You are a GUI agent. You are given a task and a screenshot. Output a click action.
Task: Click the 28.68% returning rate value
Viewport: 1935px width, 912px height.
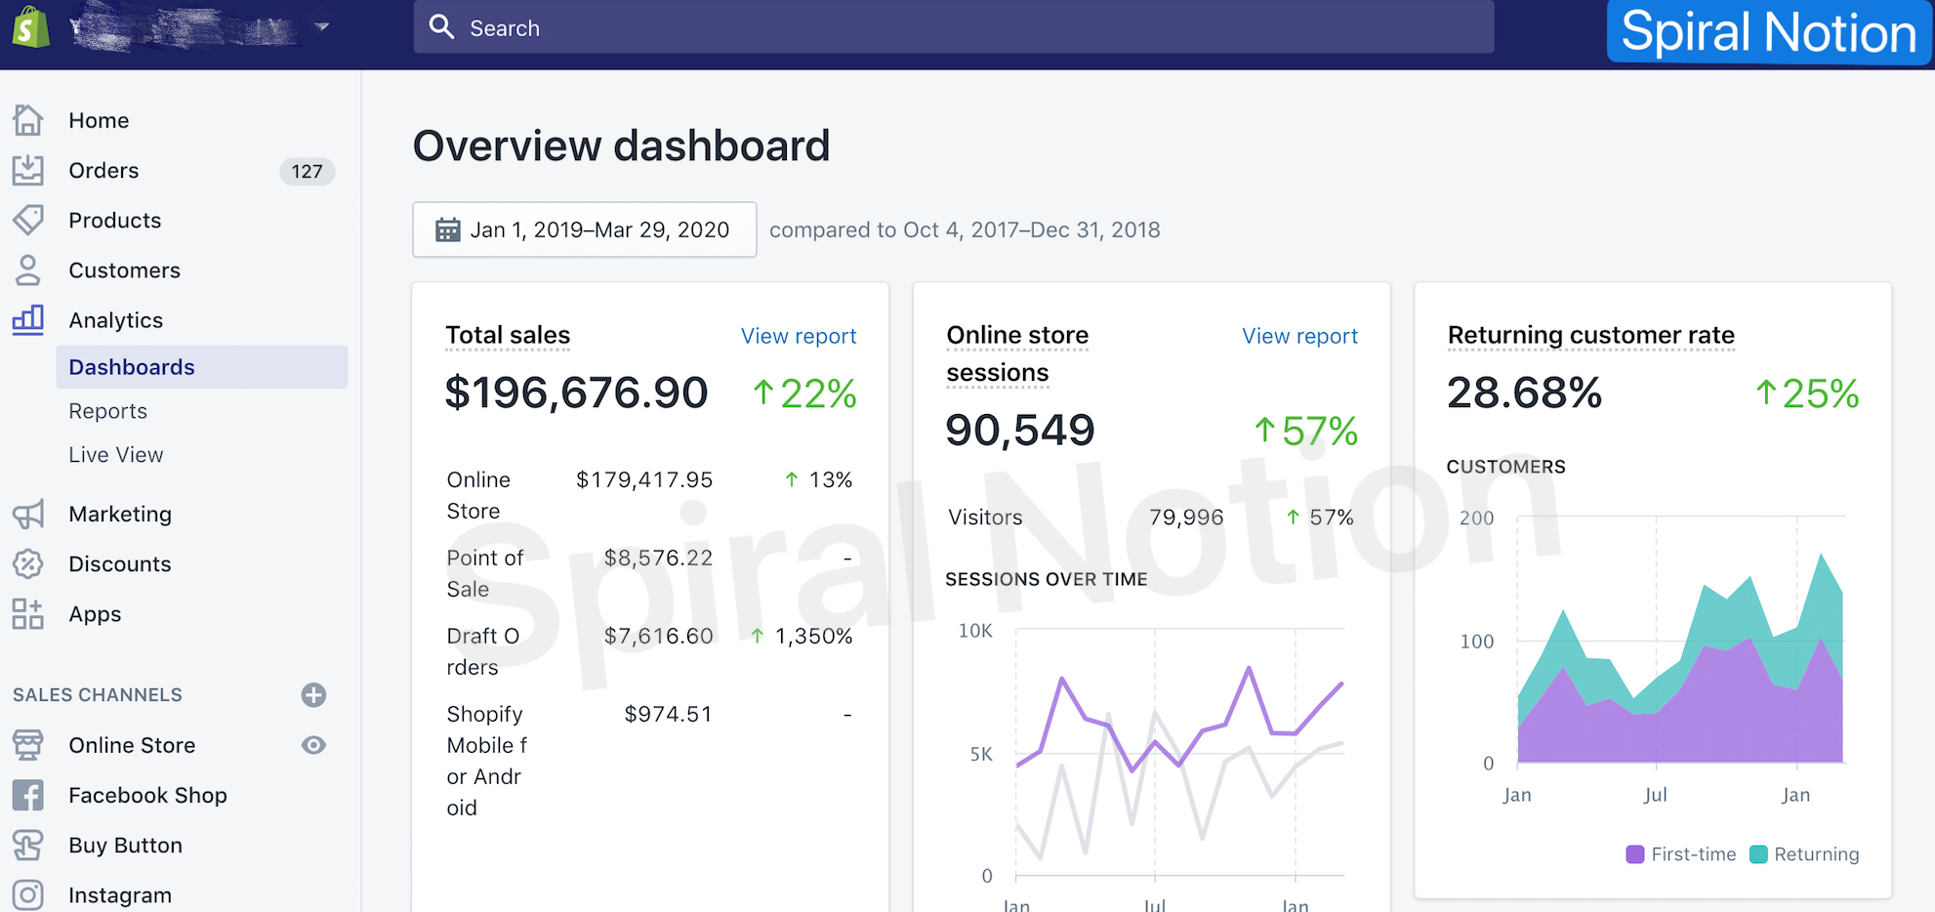click(x=1524, y=393)
